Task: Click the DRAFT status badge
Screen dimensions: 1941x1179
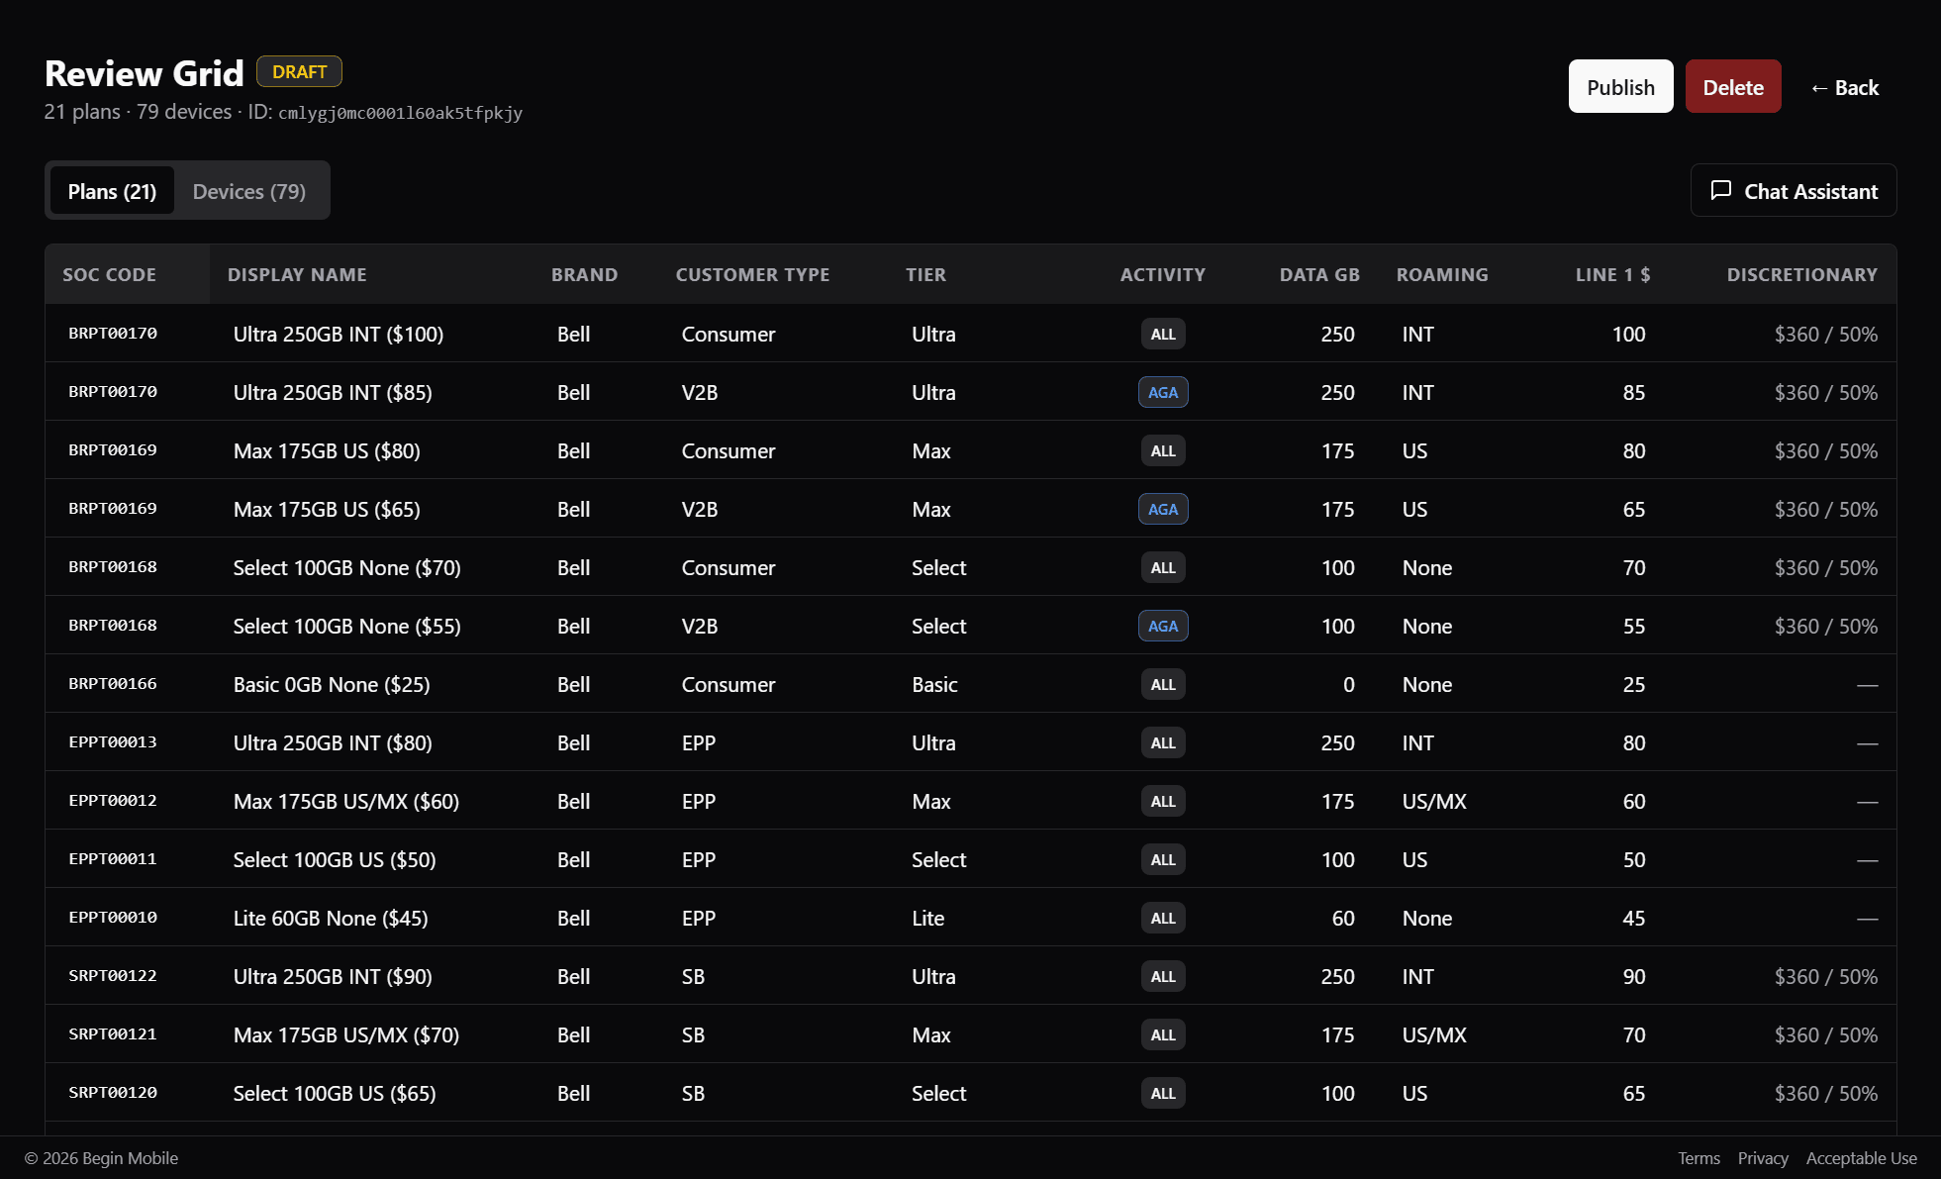Action: (x=299, y=70)
